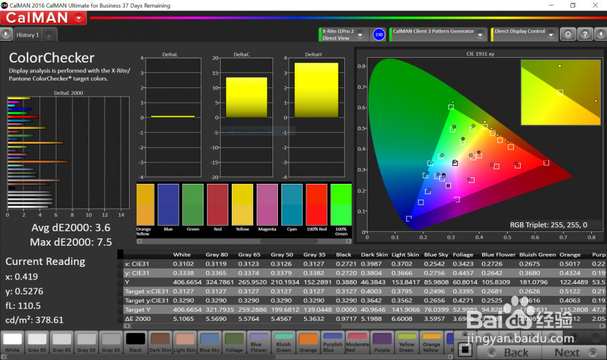
Task: Pick the Light Skin patch
Action: point(185,342)
